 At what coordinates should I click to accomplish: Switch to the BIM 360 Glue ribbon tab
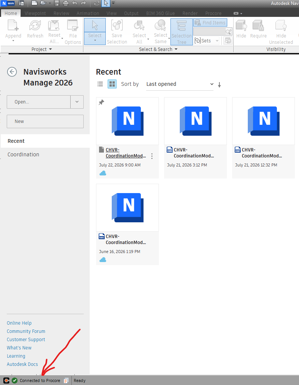pos(160,13)
